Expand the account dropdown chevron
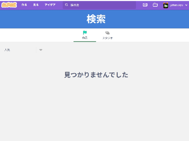 pos(186,5)
